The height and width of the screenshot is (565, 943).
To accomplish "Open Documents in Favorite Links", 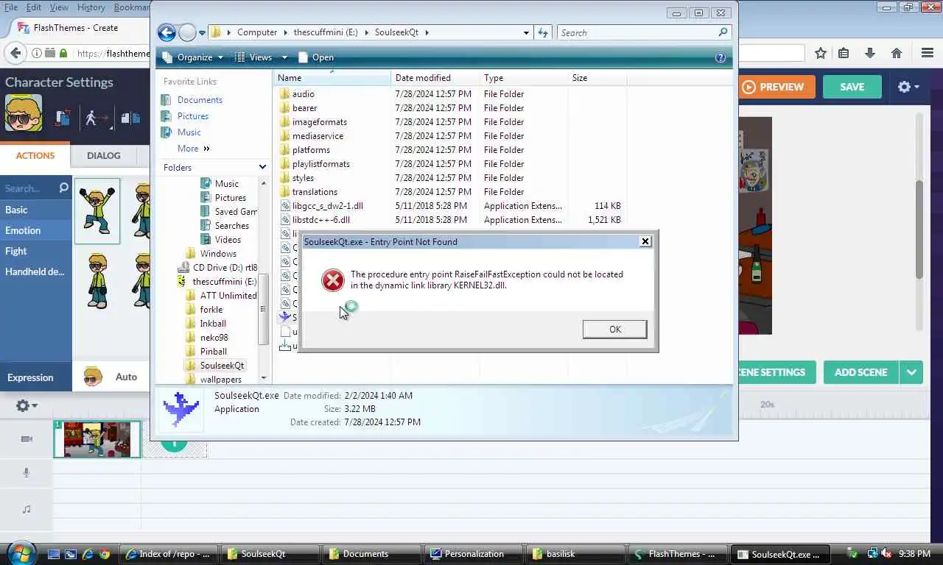I will (199, 100).
